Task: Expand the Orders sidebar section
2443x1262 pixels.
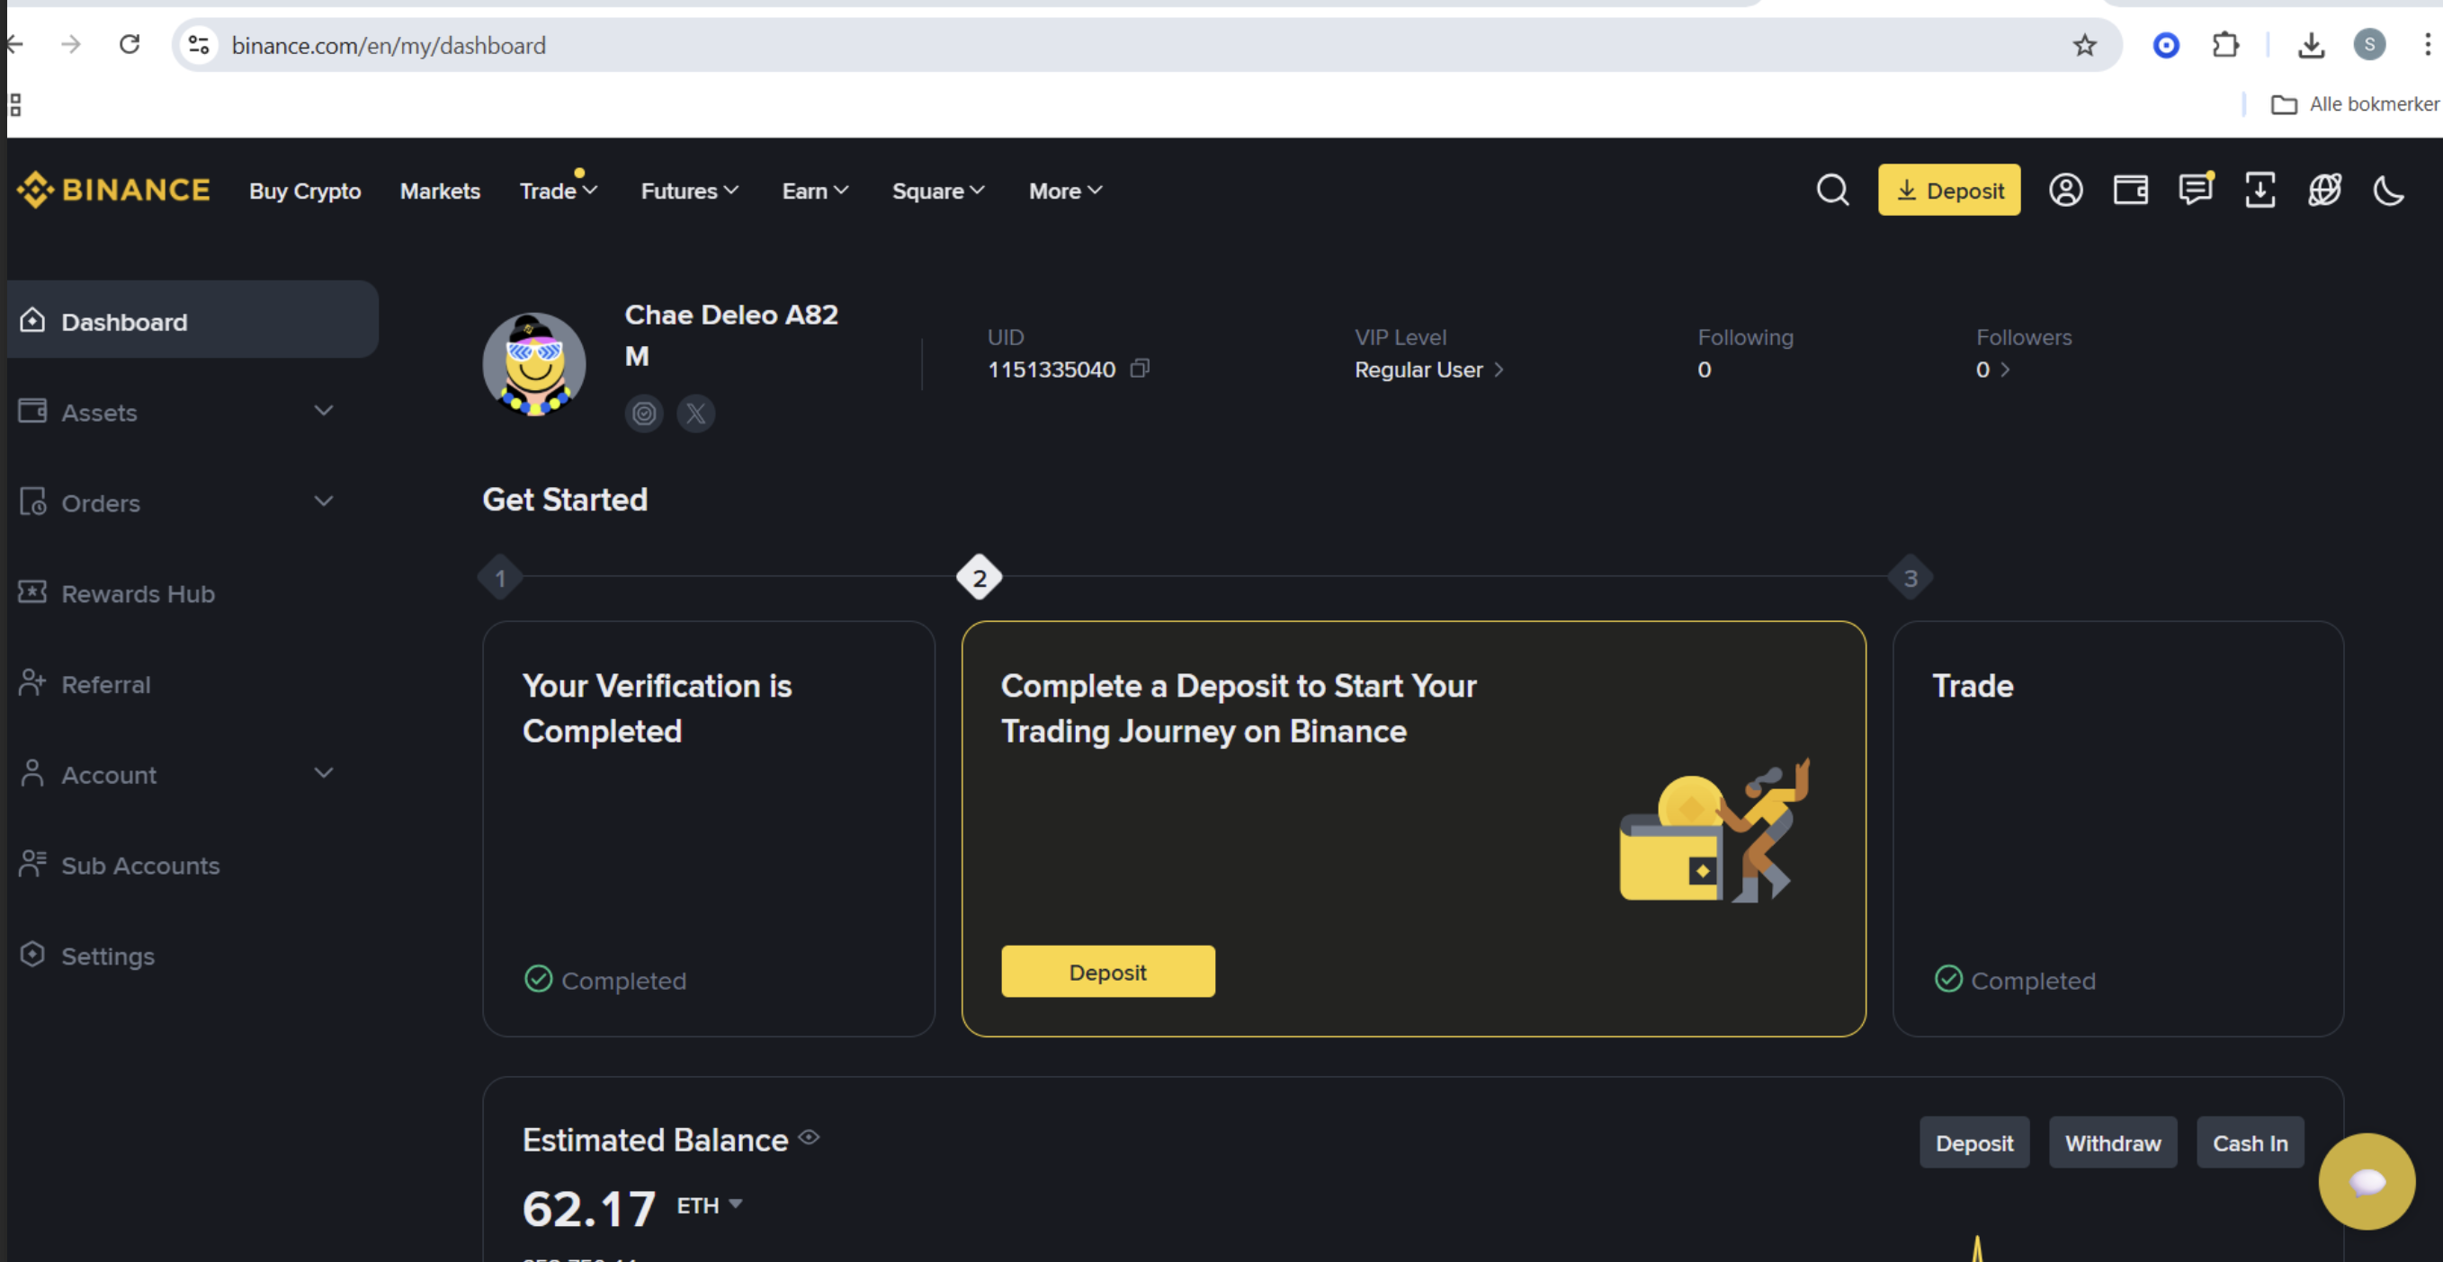Action: pos(324,502)
